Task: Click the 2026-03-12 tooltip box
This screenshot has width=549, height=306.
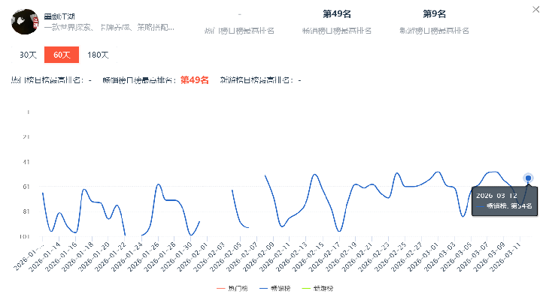Action: (x=502, y=199)
